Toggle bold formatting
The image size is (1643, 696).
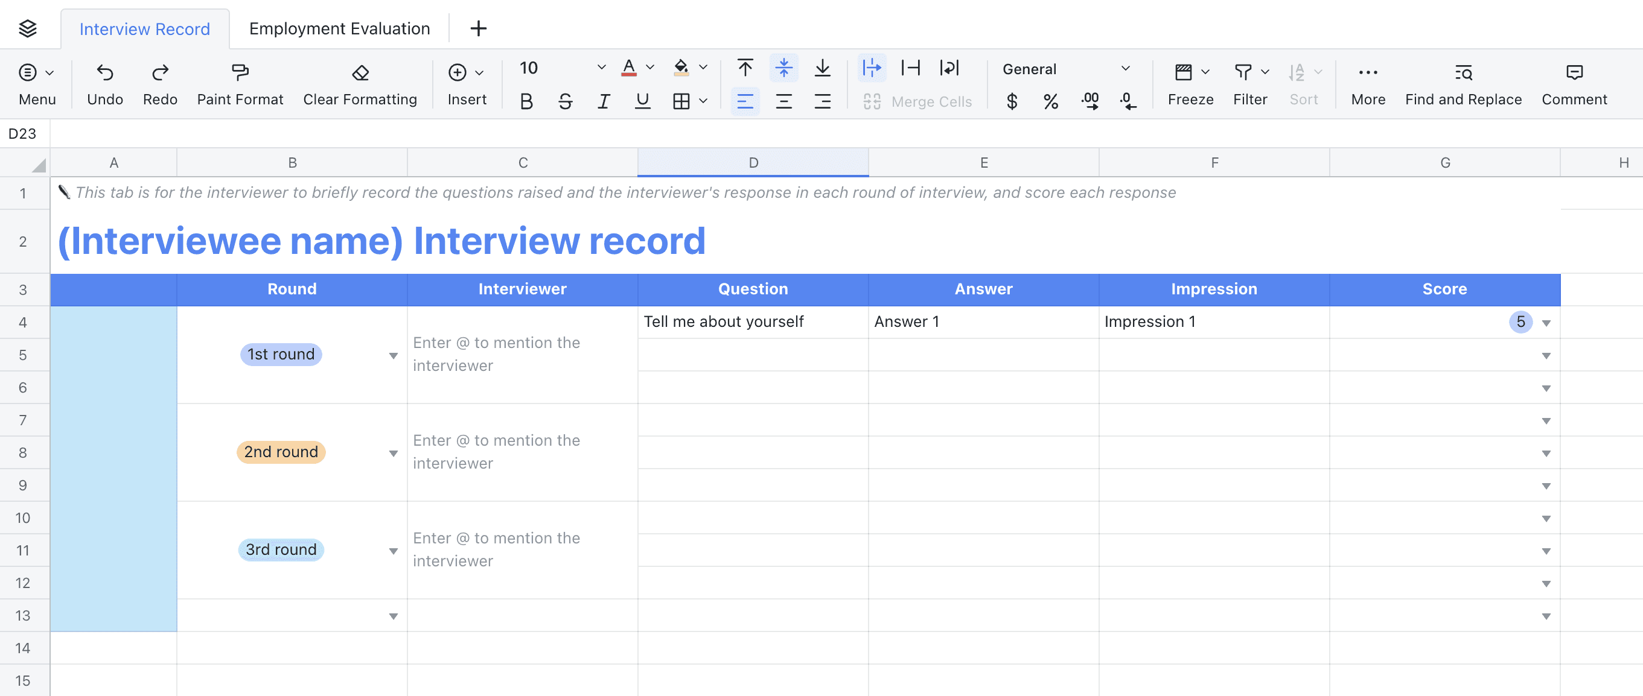click(526, 101)
